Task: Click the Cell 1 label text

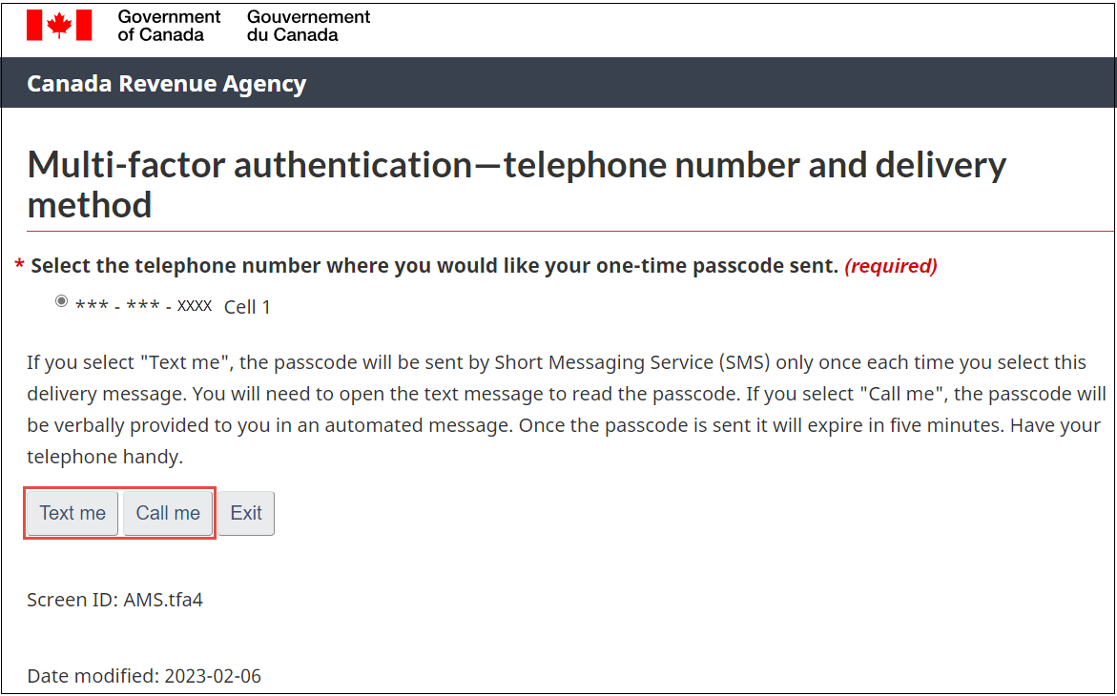Action: (x=247, y=307)
